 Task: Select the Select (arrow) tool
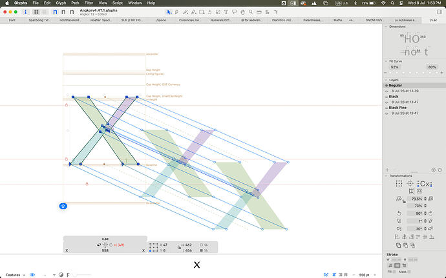[169, 12]
